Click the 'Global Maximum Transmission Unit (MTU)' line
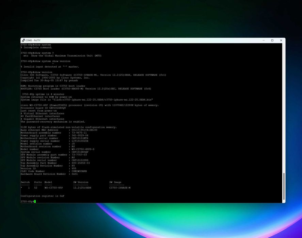Image resolution: width=302 pixels, height=238 pixels. coord(63,56)
